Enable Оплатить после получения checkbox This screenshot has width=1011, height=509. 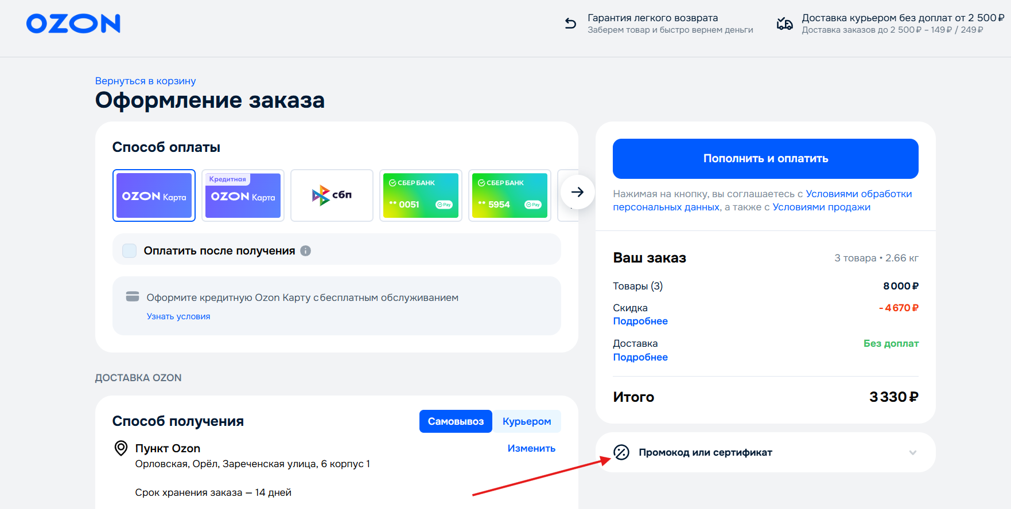pyautogui.click(x=130, y=250)
